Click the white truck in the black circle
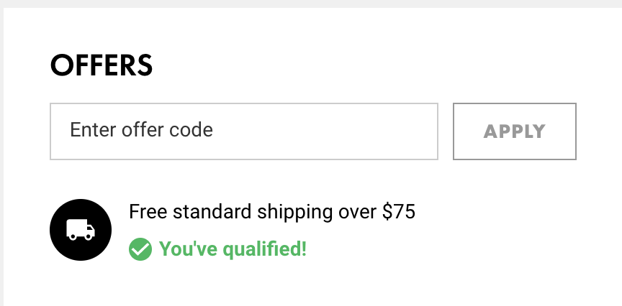The width and height of the screenshot is (622, 306). coord(81,230)
